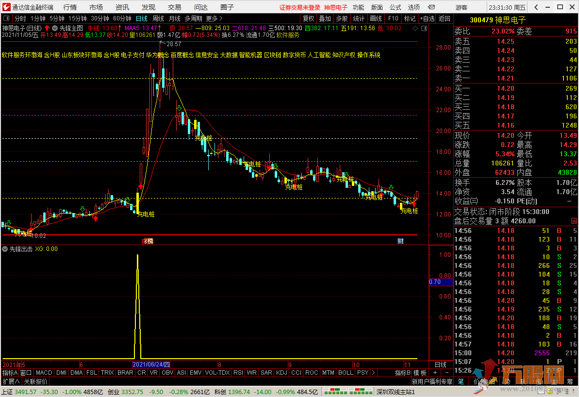The height and width of the screenshot is (397, 579).
Task: Switch to the 分时 timeshare view
Action: tap(20, 18)
